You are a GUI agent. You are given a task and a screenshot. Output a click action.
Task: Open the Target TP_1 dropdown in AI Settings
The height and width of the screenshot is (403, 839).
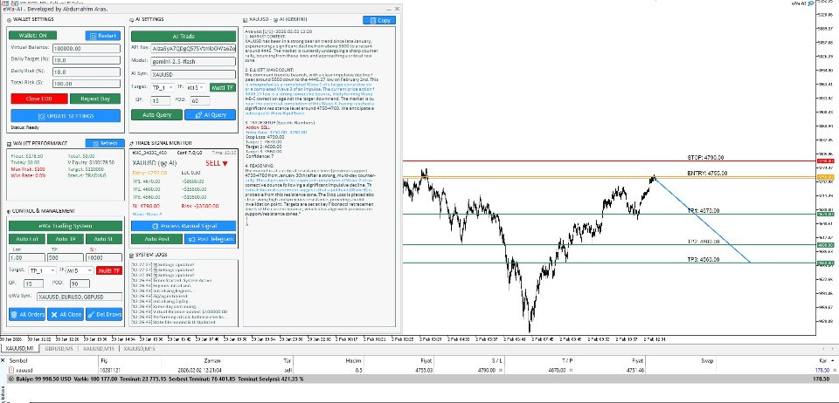163,87
